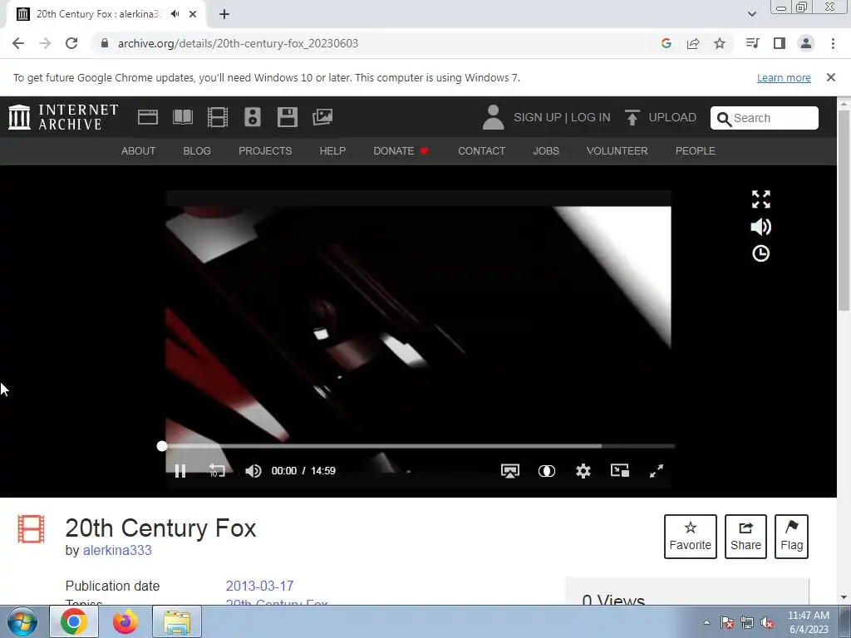Image resolution: width=851 pixels, height=638 pixels.
Task: Click the user avatar icon
Action: coord(493,117)
